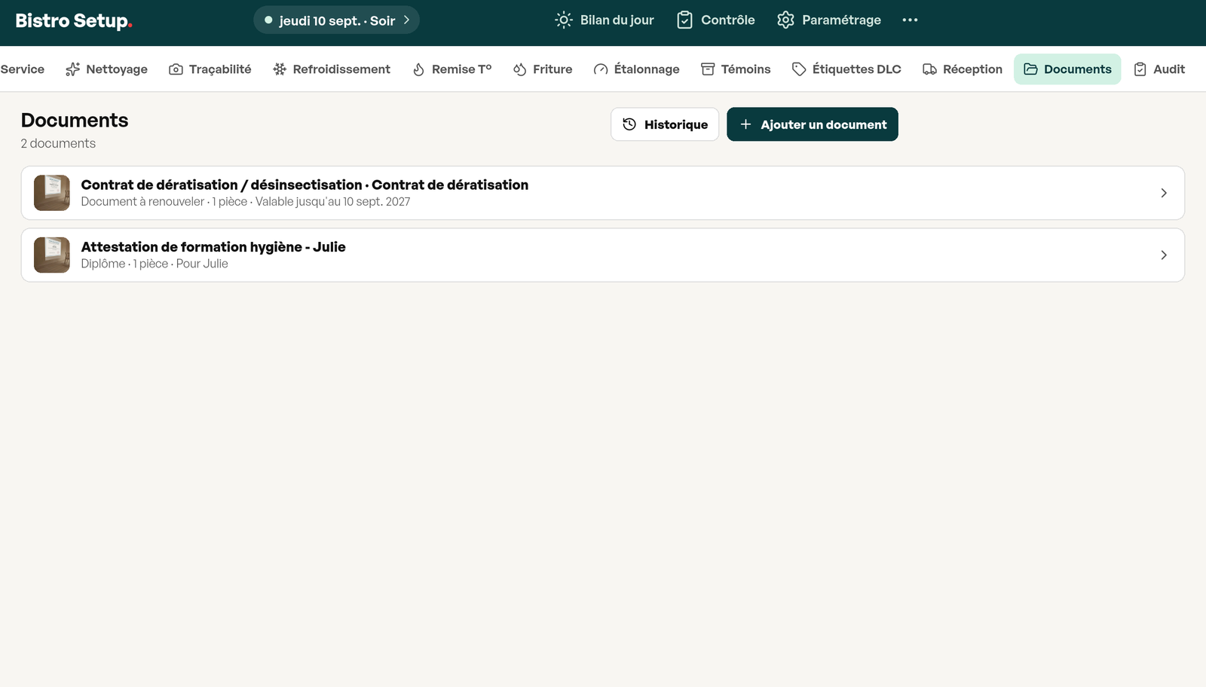Click the clipboard icon for Audit
Screen dimensions: 1206x687
pyautogui.click(x=1140, y=69)
